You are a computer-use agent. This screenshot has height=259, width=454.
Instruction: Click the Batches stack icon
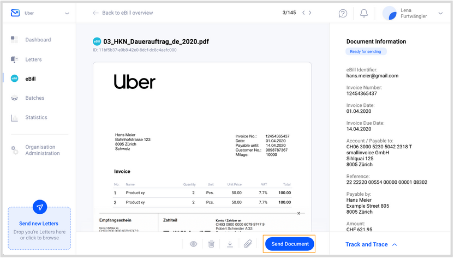click(14, 98)
